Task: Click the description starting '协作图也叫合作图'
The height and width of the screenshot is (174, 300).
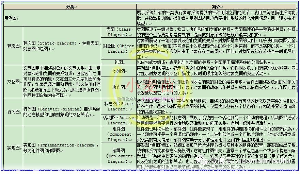Action: point(216,87)
